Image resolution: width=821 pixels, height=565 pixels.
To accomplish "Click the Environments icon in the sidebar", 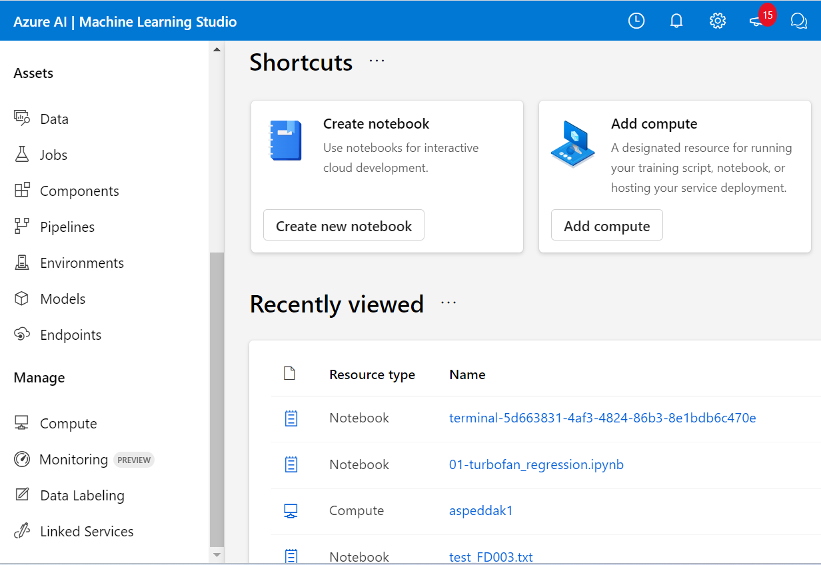I will [x=22, y=263].
